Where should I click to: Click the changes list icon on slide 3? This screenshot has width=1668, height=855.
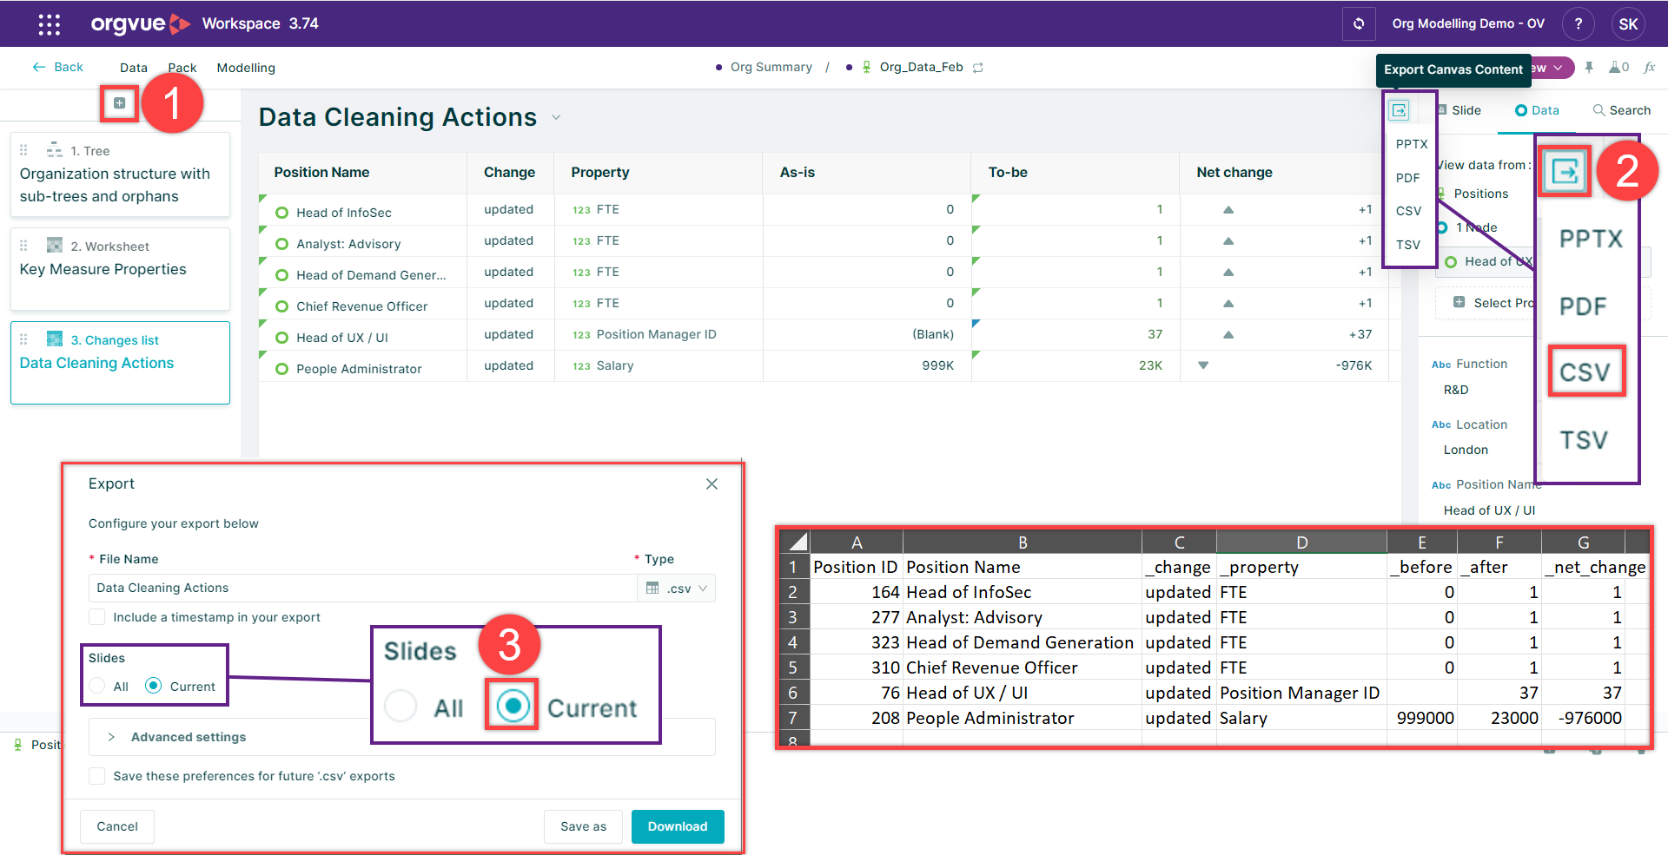[55, 339]
